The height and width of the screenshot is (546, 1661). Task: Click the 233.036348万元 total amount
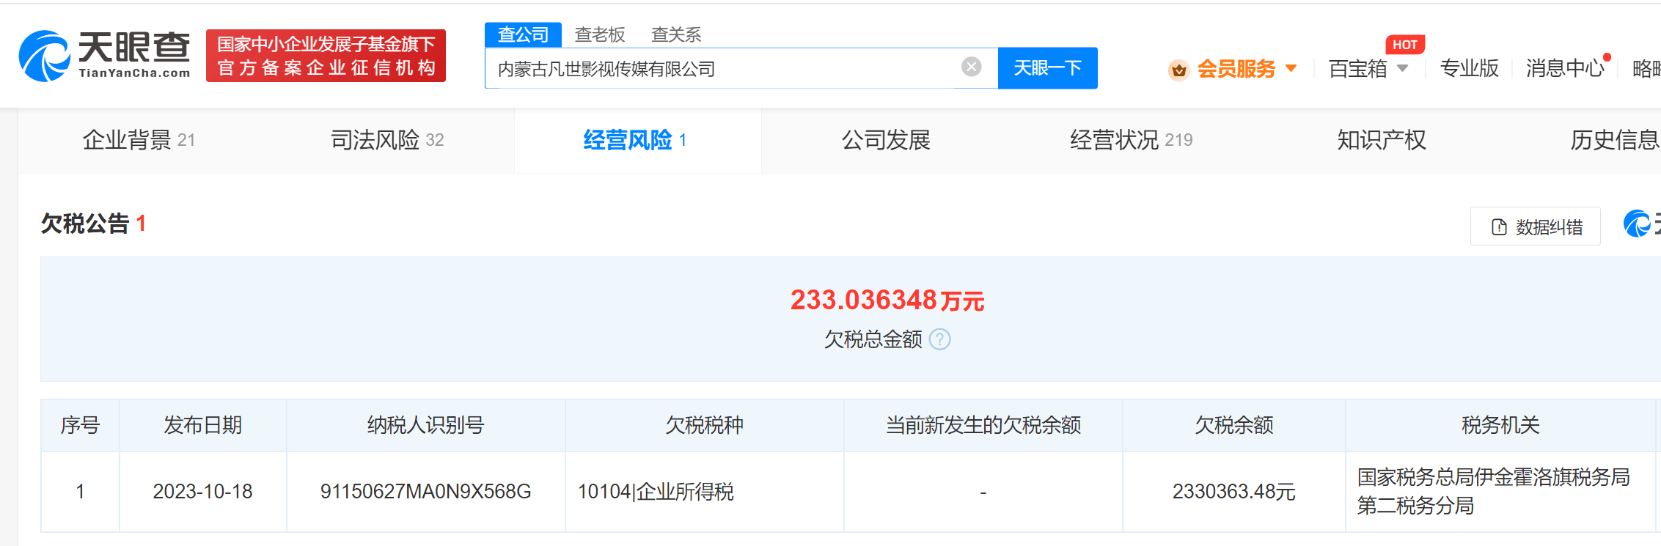[887, 300]
